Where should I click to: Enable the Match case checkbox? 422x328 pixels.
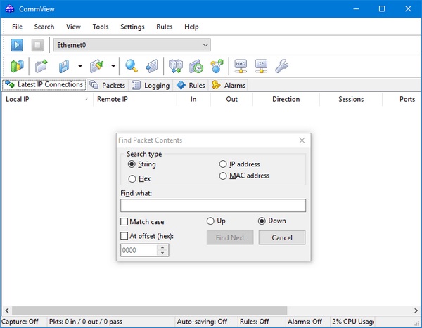(124, 221)
